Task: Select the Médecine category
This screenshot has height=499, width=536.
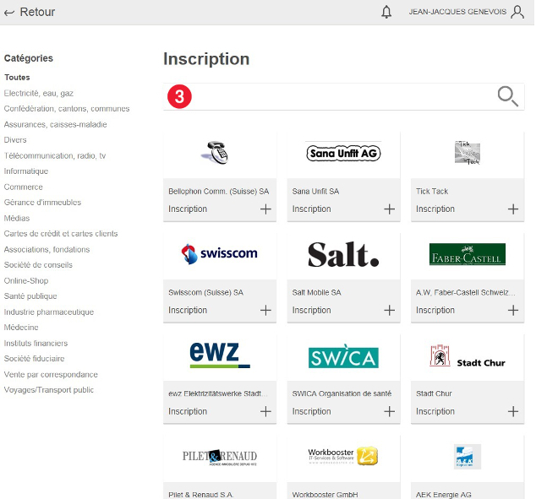Action: [21, 328]
